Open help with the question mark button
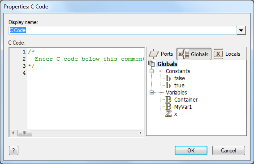 [x=13, y=151]
